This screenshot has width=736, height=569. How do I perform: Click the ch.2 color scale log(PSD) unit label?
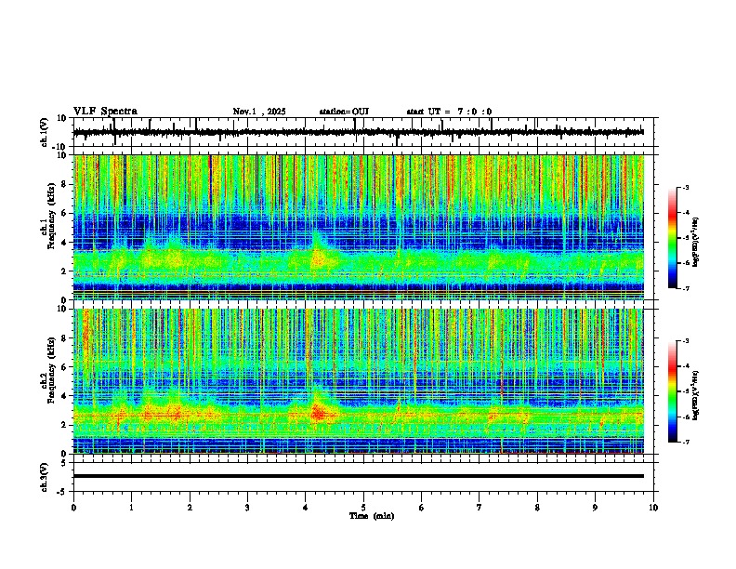(x=696, y=395)
